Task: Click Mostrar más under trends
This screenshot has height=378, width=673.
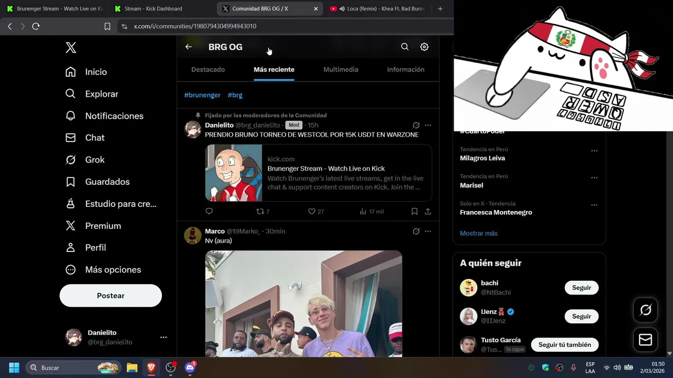Action: [478, 233]
